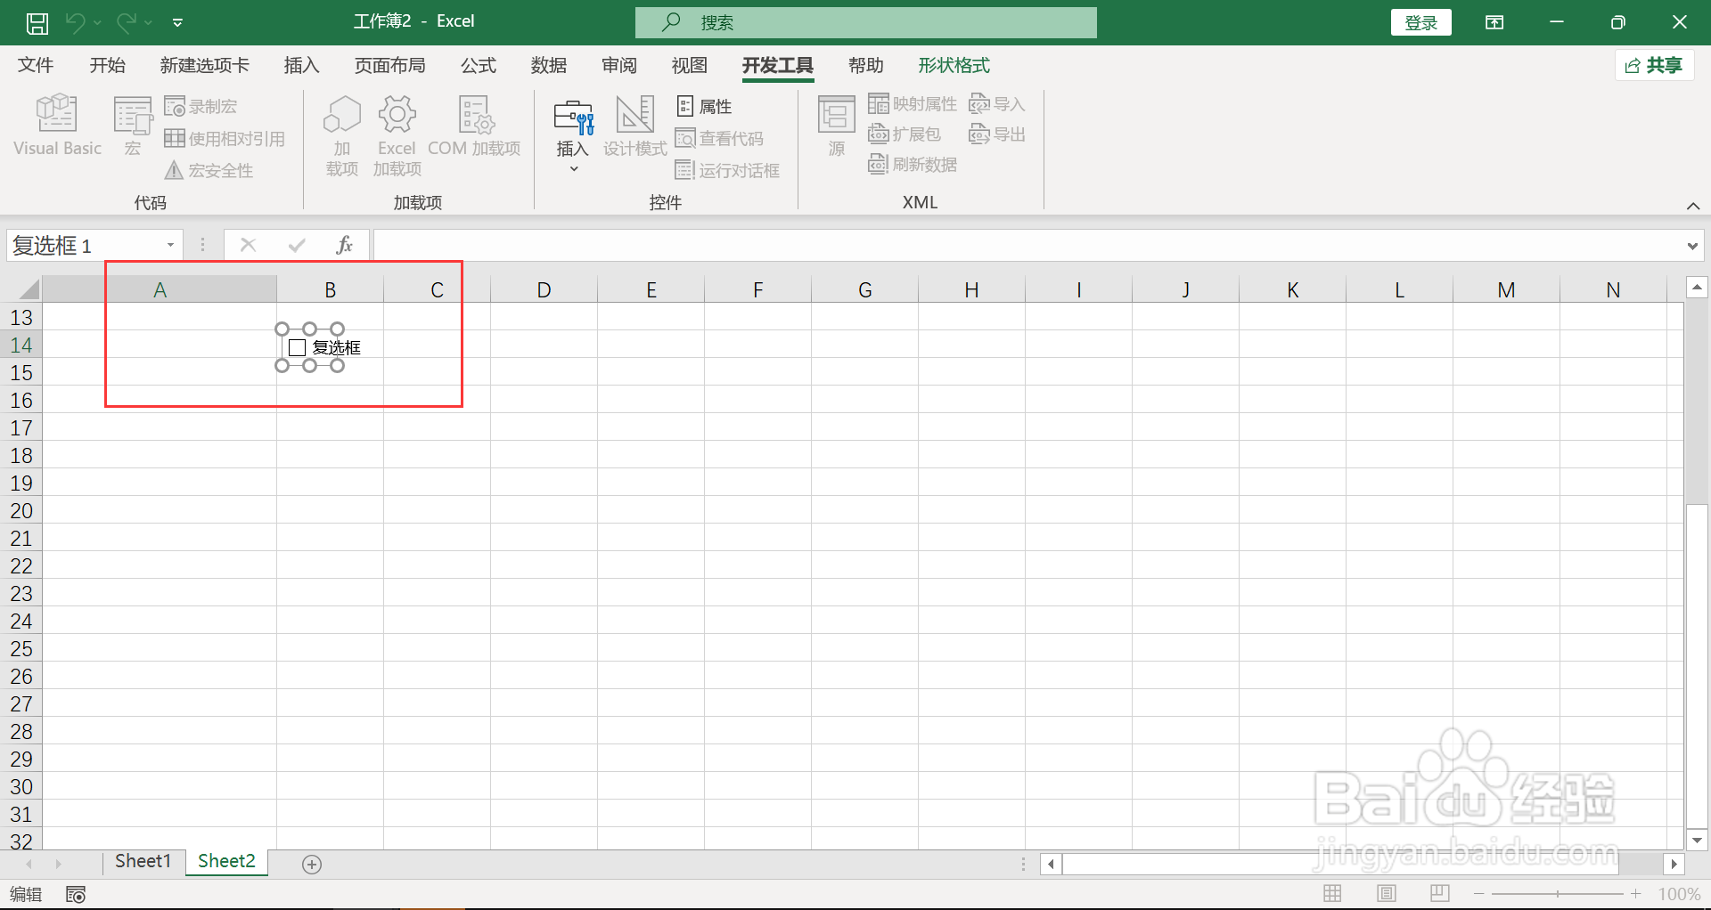Open 宏安全性 macro security
1711x910 pixels.
(209, 170)
